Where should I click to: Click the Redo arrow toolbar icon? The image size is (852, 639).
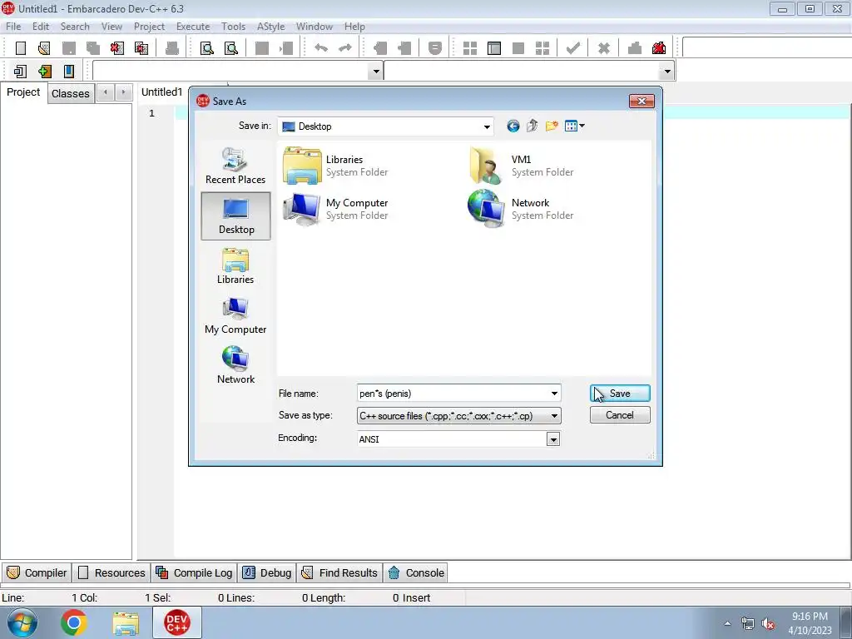pos(345,48)
